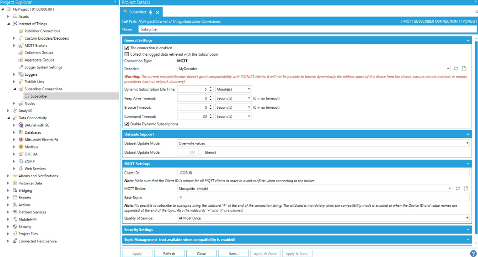Open Keep Alive Timeout unit dropdown

[249, 98]
